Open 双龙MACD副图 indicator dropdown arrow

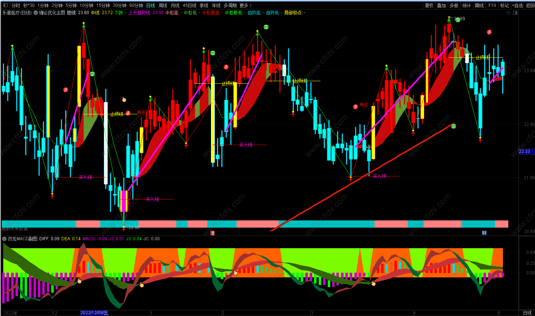4,239
